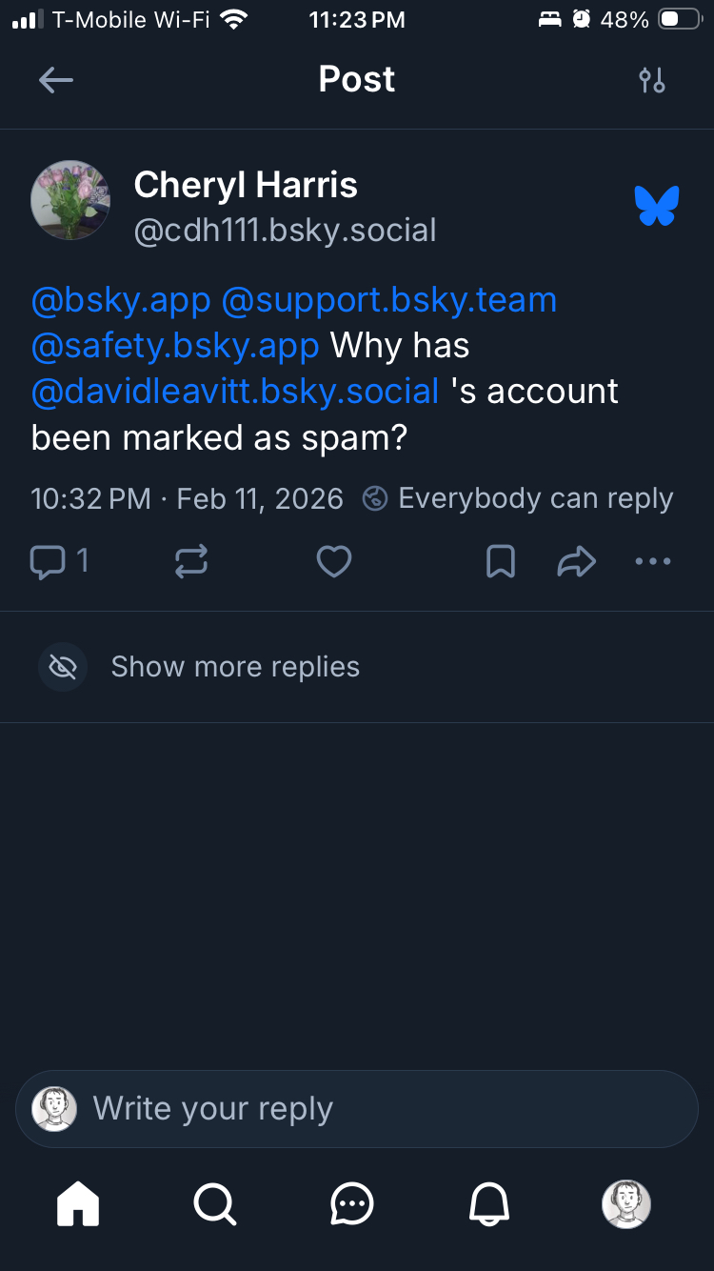Open the Chat messages tab
The width and height of the screenshot is (714, 1271).
352,1204
